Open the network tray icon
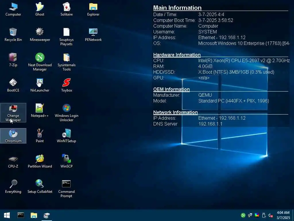The height and width of the screenshot is (221, 294). click(x=250, y=215)
